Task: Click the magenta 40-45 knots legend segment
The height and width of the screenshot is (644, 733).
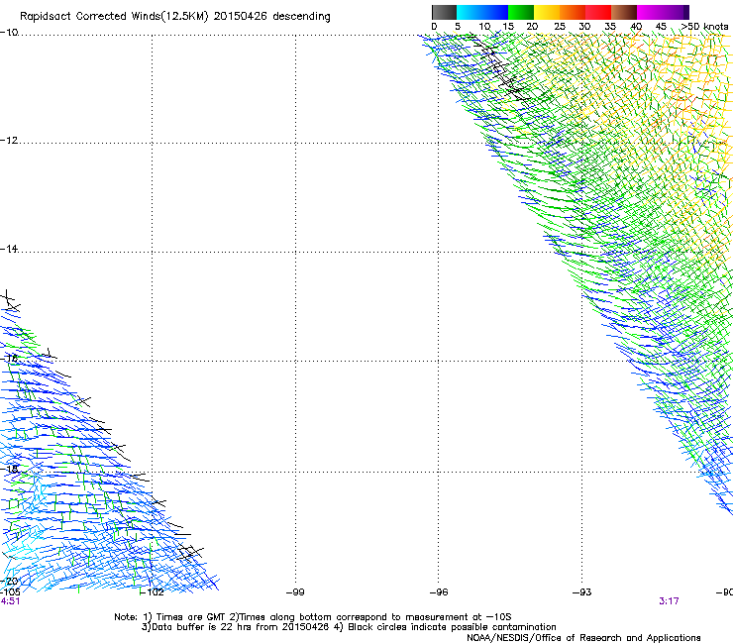Action: 650,12
